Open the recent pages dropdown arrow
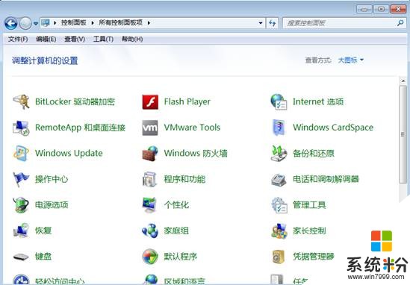The width and height of the screenshot is (410, 285). click(36, 24)
